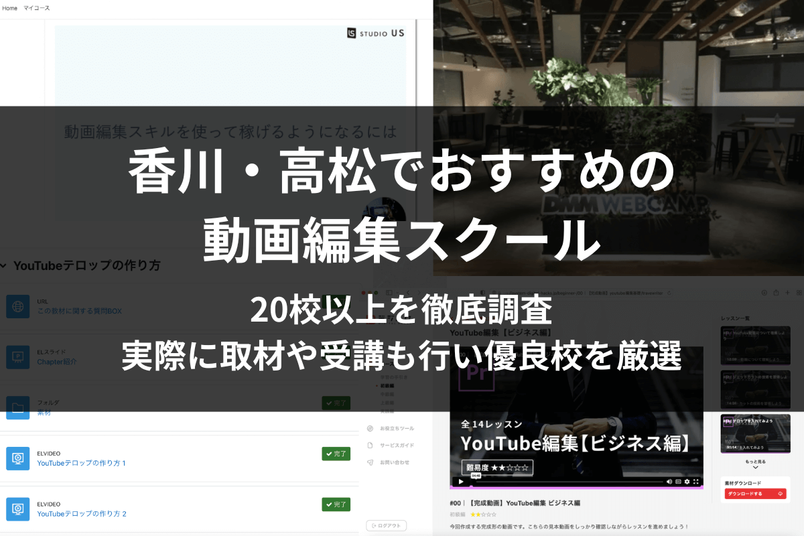Click the ELVIDEO icon for YouTubeテロップの作り方 1
The image size is (804, 536).
click(x=18, y=458)
